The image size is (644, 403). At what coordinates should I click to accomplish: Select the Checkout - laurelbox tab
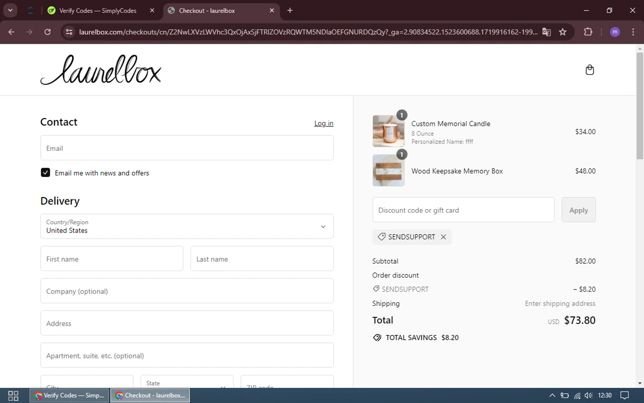pyautogui.click(x=222, y=10)
